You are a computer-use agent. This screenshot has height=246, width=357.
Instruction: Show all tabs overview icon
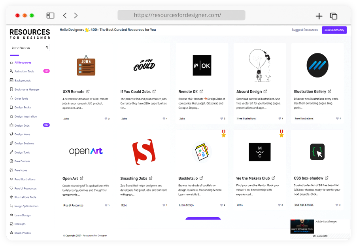pyautogui.click(x=334, y=16)
